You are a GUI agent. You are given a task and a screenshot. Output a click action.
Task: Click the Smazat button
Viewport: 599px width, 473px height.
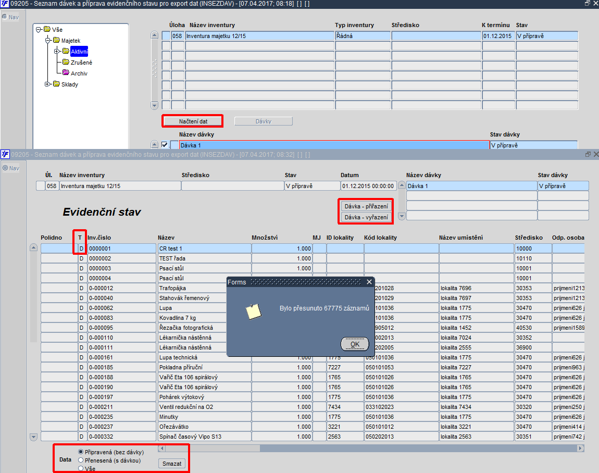pos(172,464)
